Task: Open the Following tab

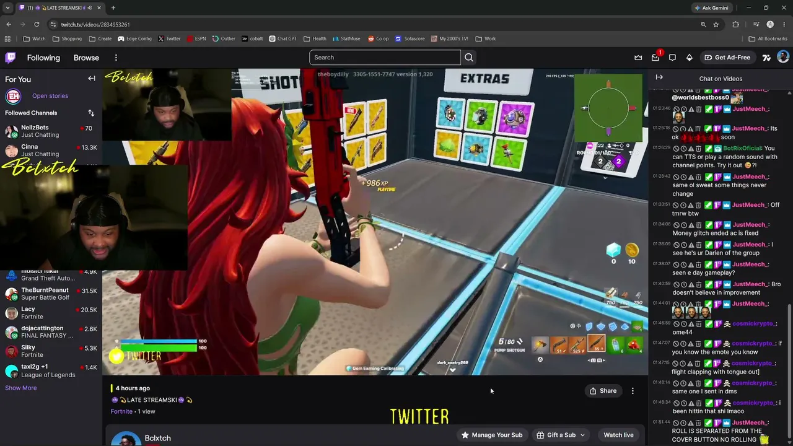Action: tap(43, 58)
